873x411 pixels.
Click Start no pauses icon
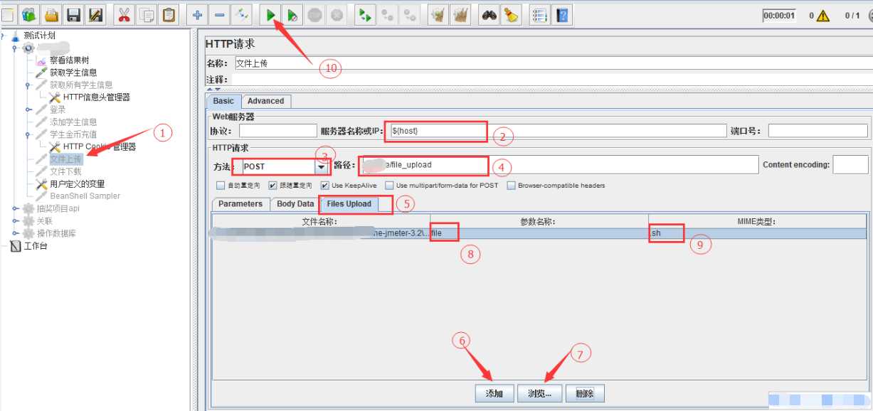(293, 14)
